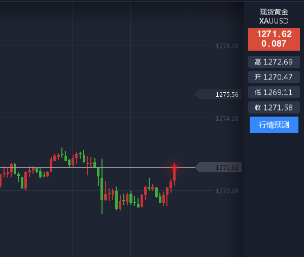
Task: Click the last red candle below the price dot
Action: pyautogui.click(x=175, y=175)
